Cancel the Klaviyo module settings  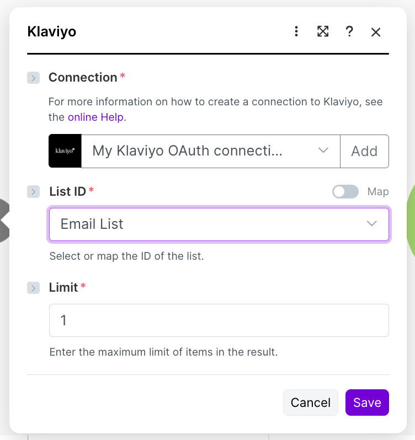tap(311, 403)
